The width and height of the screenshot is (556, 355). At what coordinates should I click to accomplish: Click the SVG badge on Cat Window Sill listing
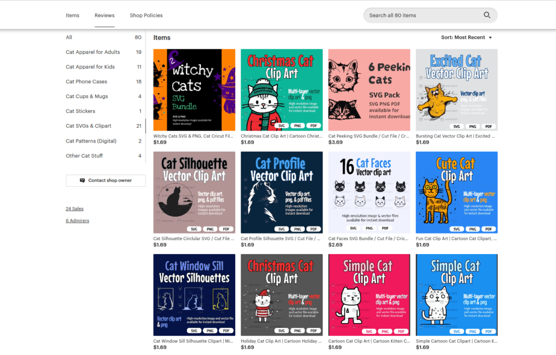tap(194, 330)
